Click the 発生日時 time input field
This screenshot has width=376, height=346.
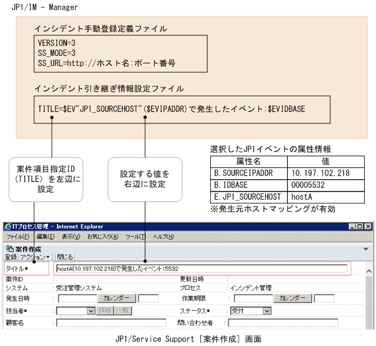click(x=149, y=298)
